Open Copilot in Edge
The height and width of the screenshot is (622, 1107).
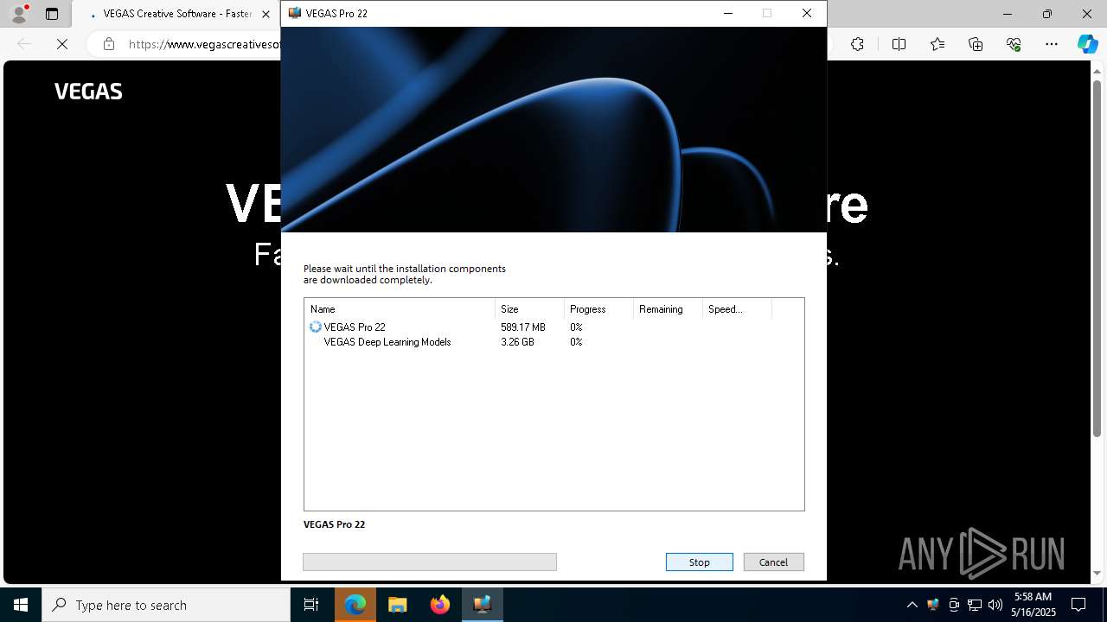pos(1087,44)
